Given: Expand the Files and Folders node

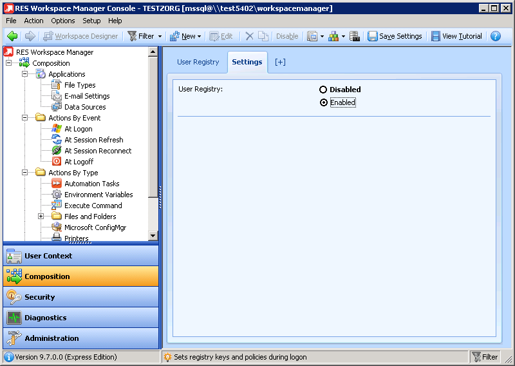Looking at the screenshot, I should tap(41, 216).
